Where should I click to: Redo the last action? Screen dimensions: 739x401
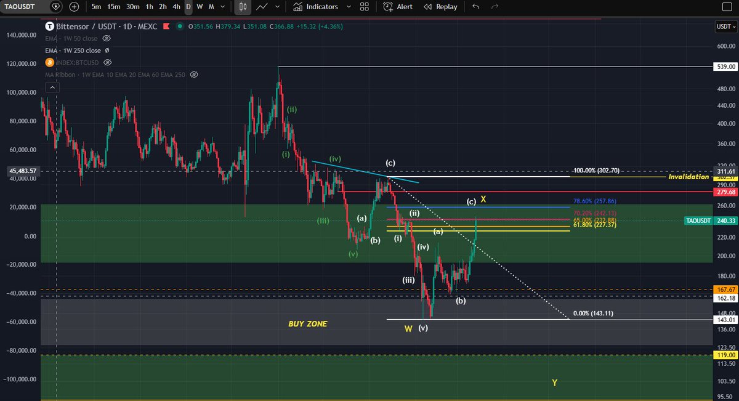pyautogui.click(x=495, y=7)
